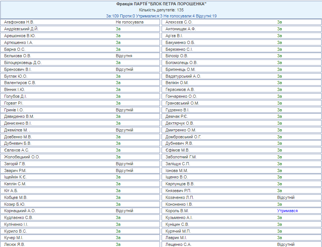Select deputy name Домбровський О.Г.
322x247 pixels.
pos(184,137)
